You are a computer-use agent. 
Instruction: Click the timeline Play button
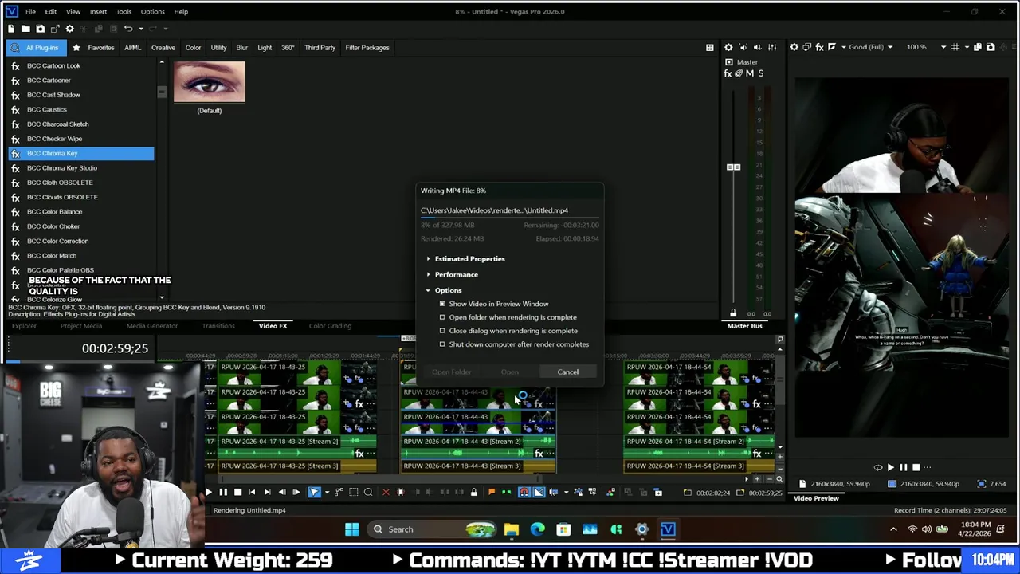208,493
